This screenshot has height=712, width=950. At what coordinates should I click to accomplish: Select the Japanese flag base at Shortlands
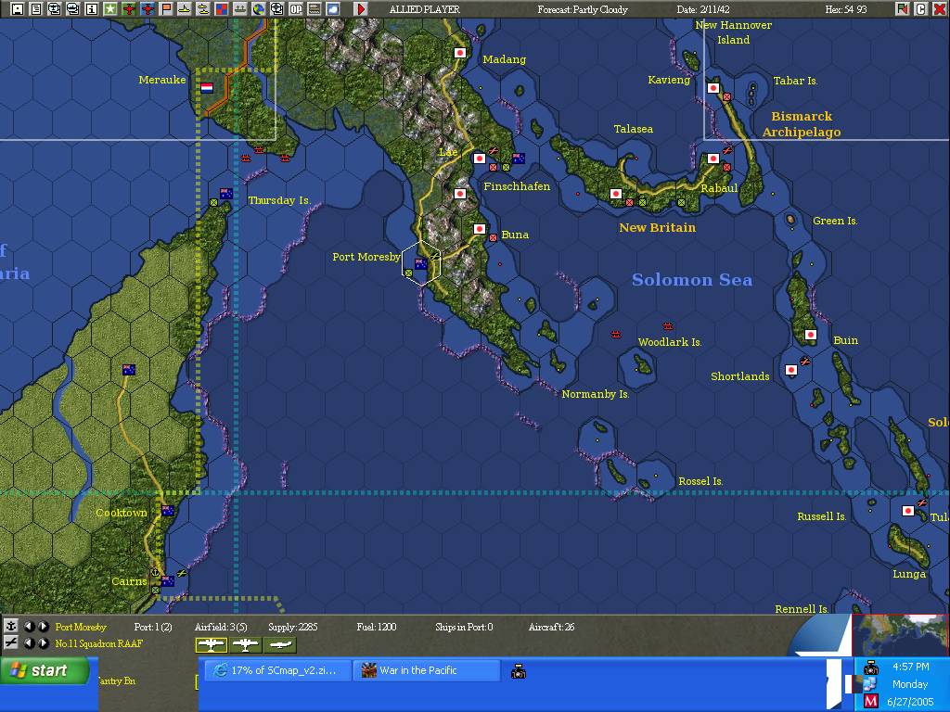coord(790,370)
